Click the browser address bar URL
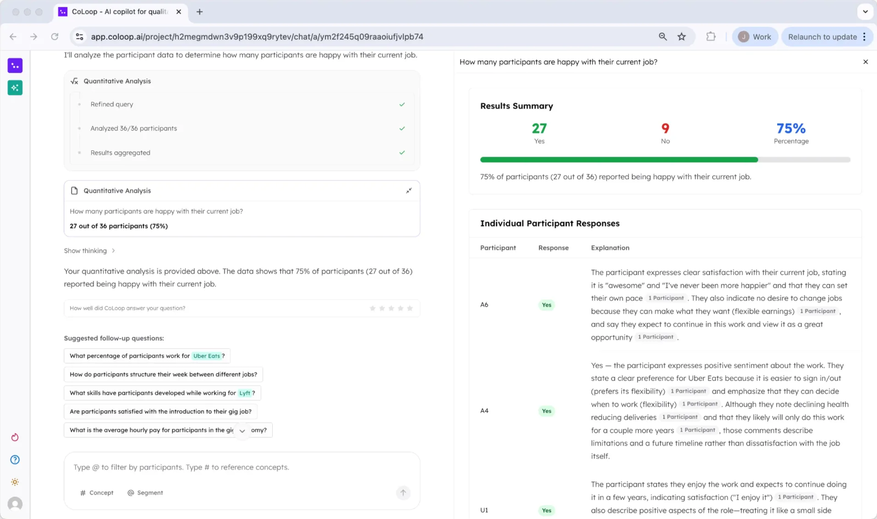 (257, 37)
